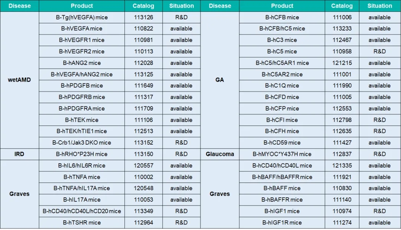Screen dimensions: 401x230
Task: Select catalog number 113349
Action: tap(143, 211)
